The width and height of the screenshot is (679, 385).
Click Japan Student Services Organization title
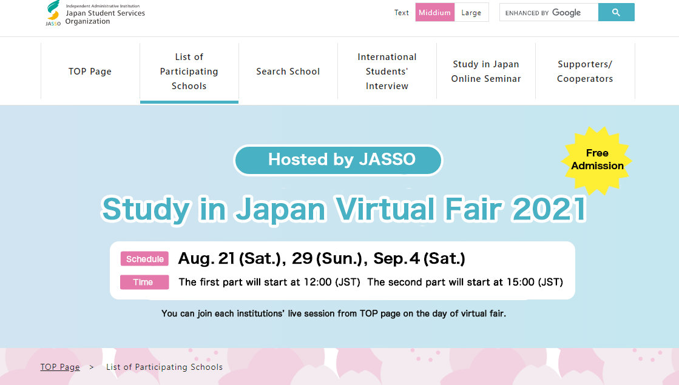point(105,17)
